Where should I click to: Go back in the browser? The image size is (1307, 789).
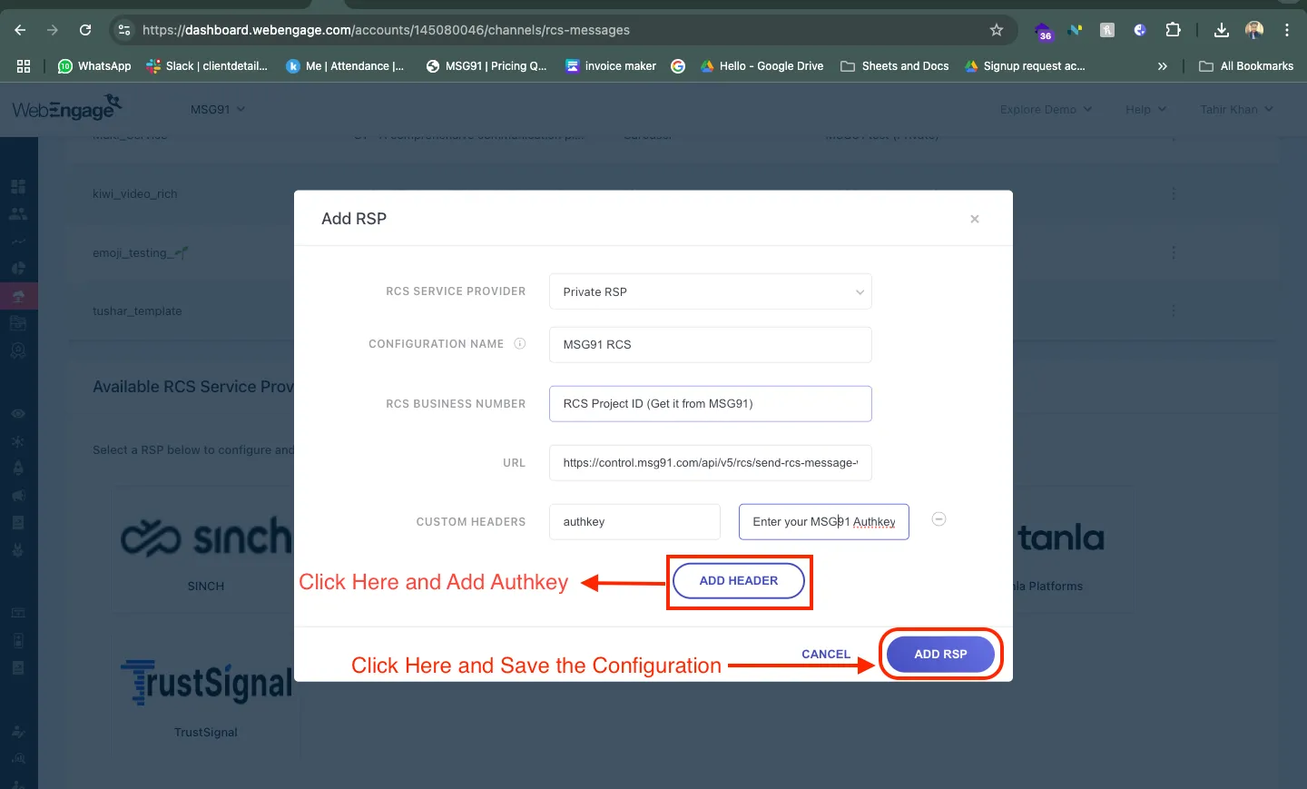click(x=20, y=30)
